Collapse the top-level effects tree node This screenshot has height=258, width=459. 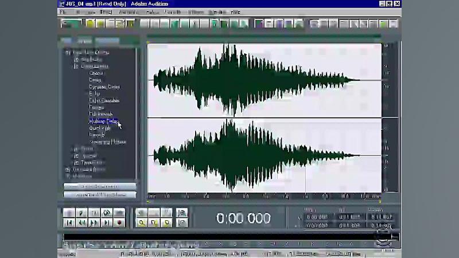68,52
